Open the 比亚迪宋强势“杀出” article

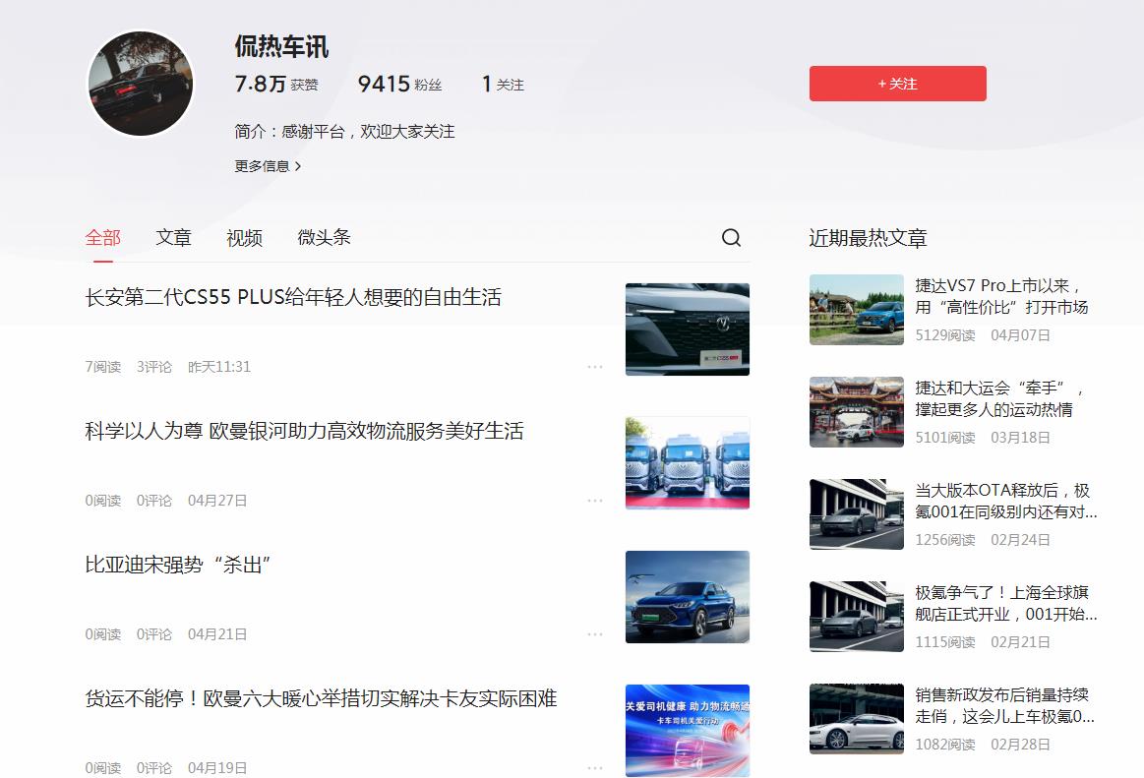pyautogui.click(x=178, y=565)
